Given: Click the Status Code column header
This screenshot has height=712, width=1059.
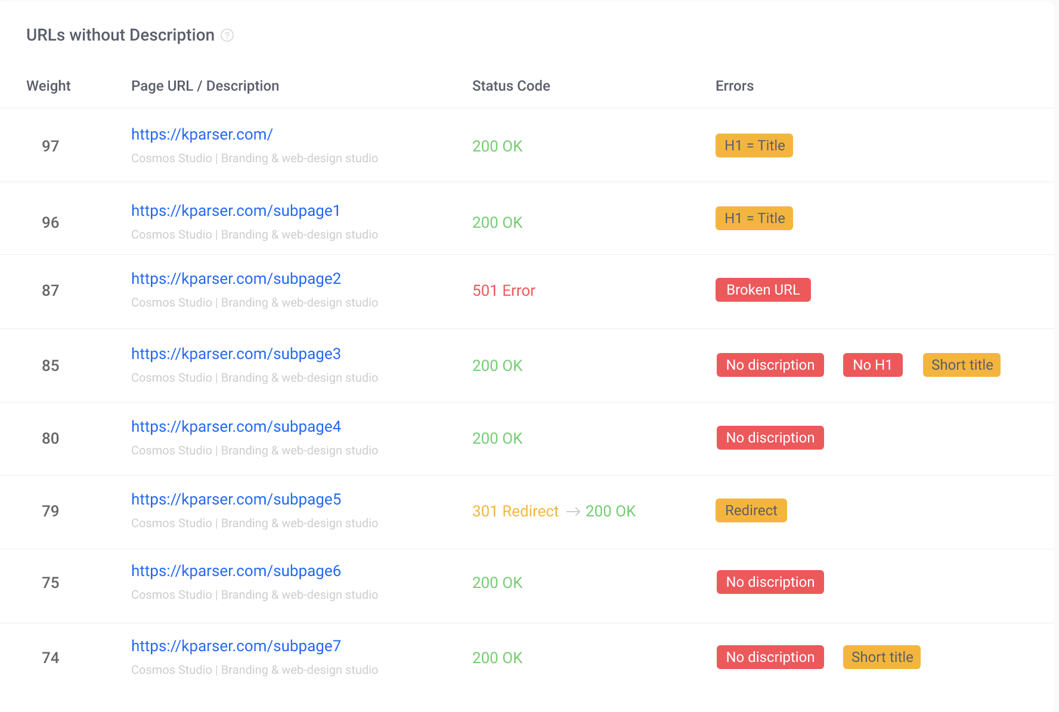Looking at the screenshot, I should point(511,86).
